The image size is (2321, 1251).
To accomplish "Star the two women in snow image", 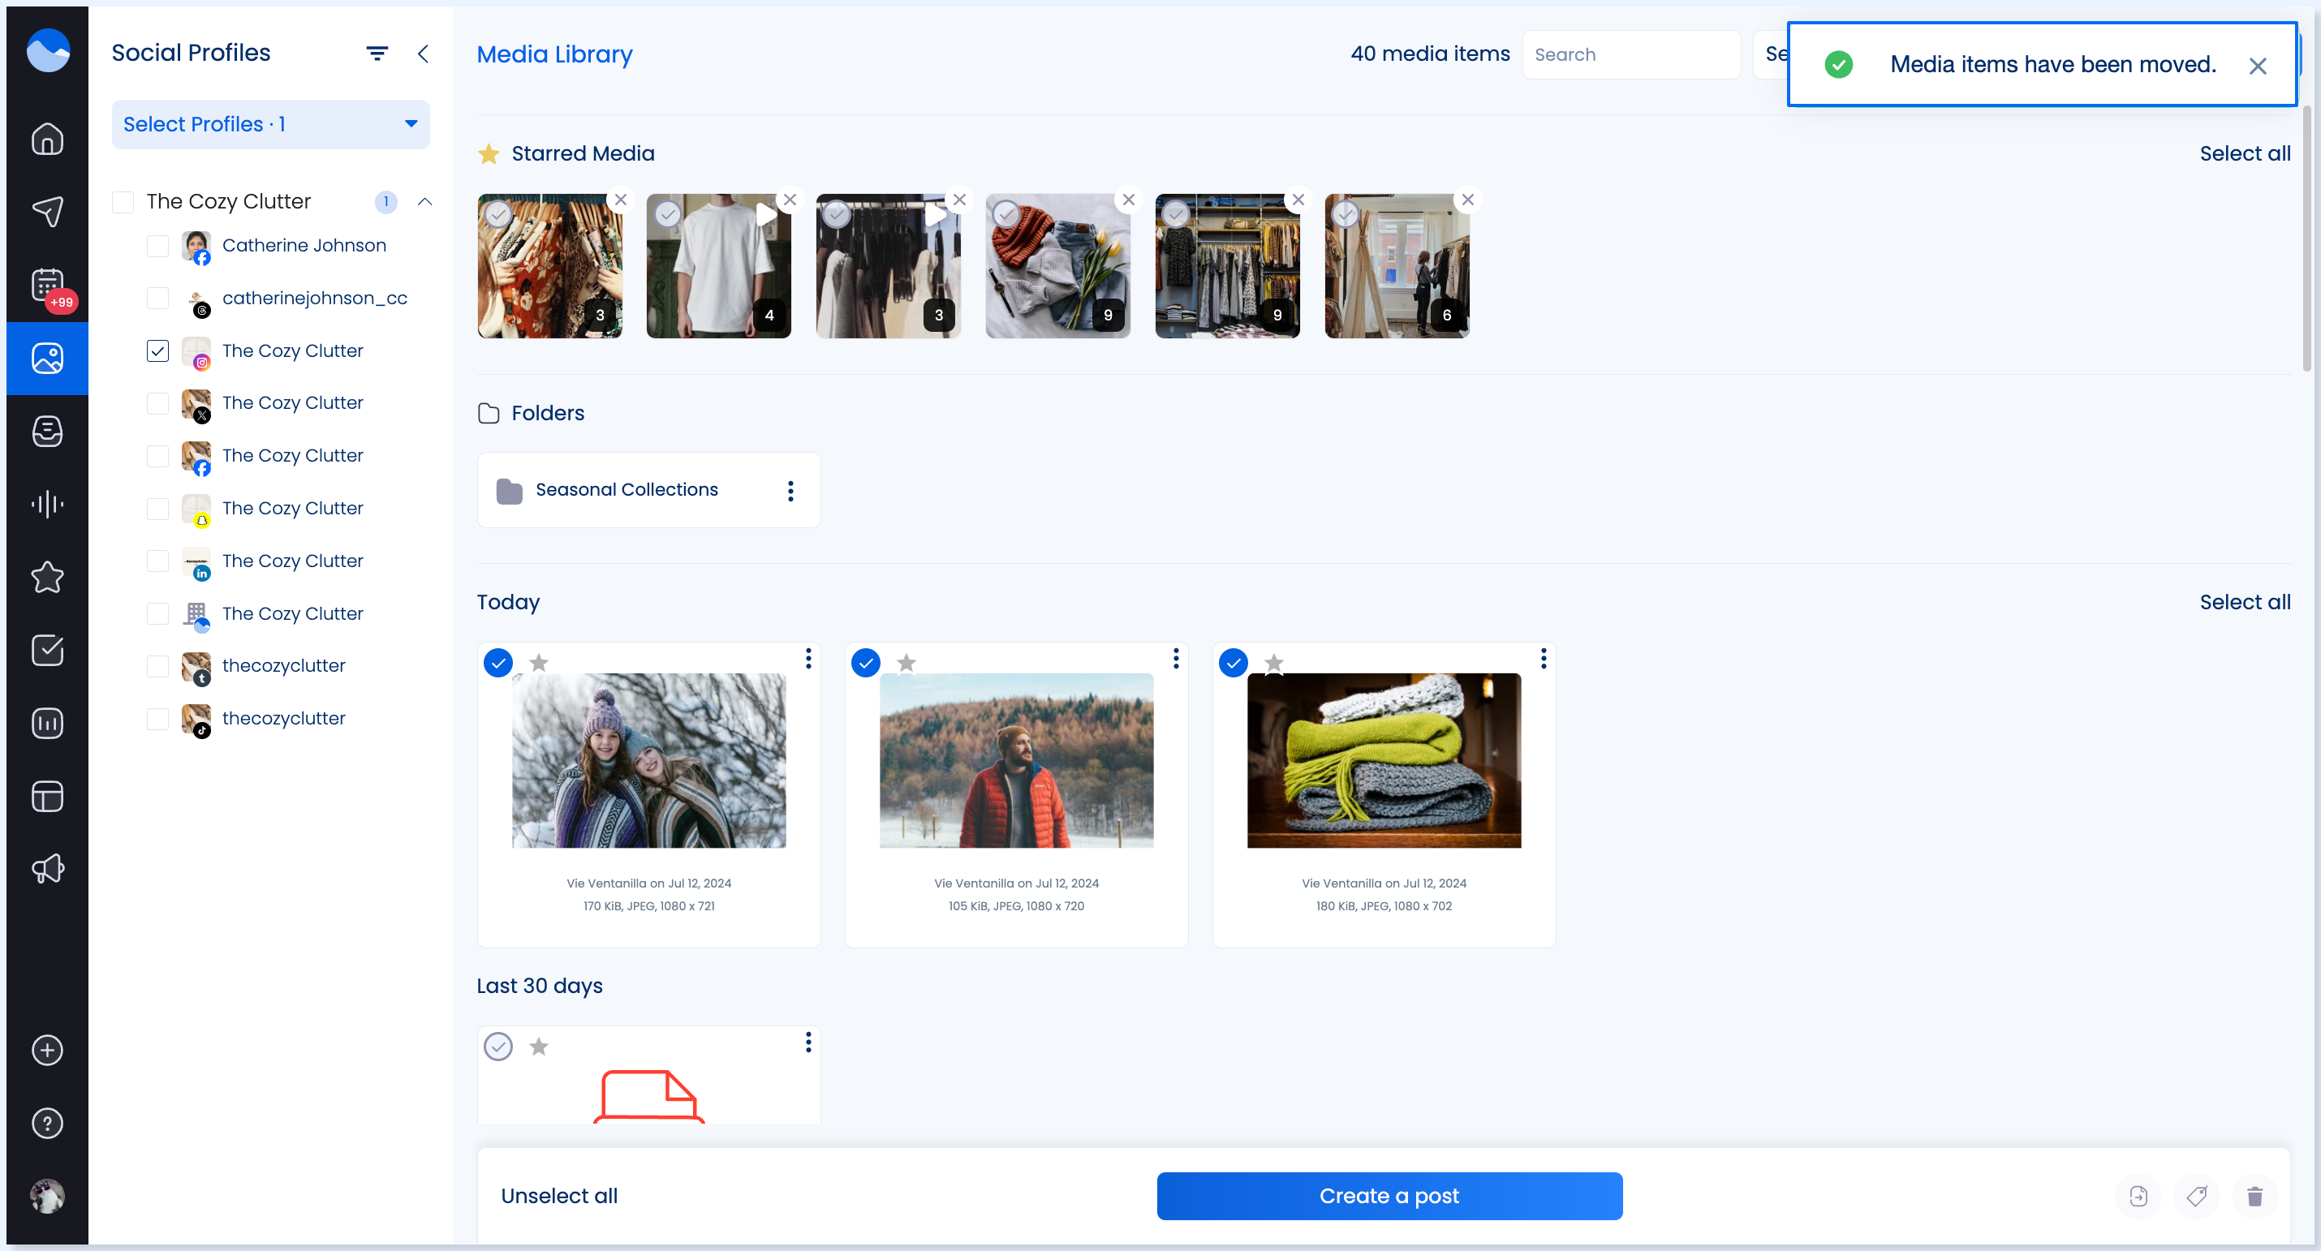I will (539, 663).
